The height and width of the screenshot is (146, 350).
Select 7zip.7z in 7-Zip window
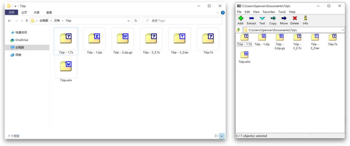coord(332,40)
